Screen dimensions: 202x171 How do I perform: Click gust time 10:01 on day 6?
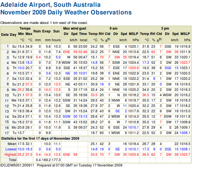point(83,73)
